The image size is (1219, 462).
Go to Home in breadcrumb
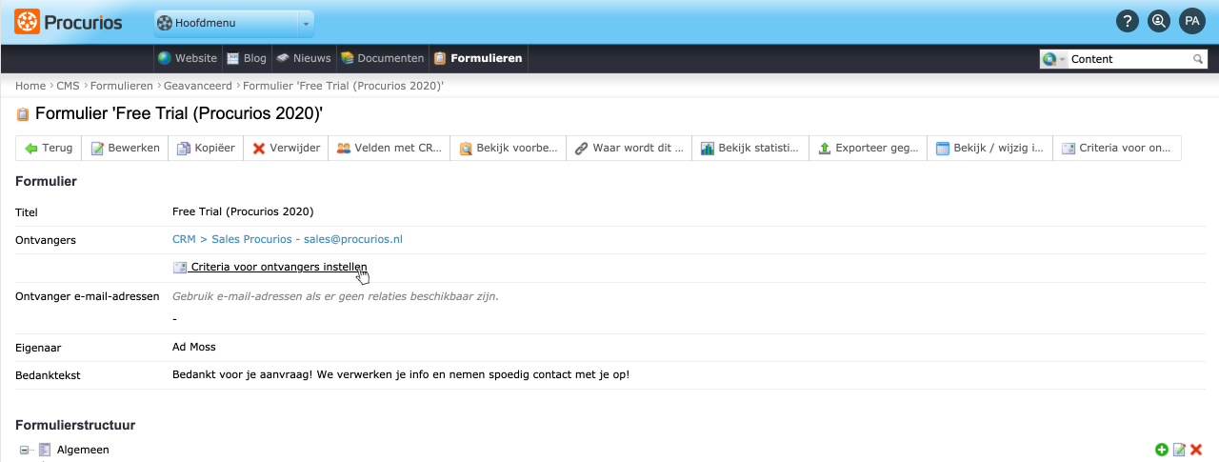click(30, 86)
